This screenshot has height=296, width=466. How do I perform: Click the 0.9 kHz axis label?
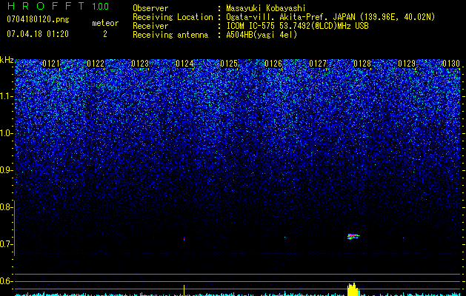pos(6,170)
